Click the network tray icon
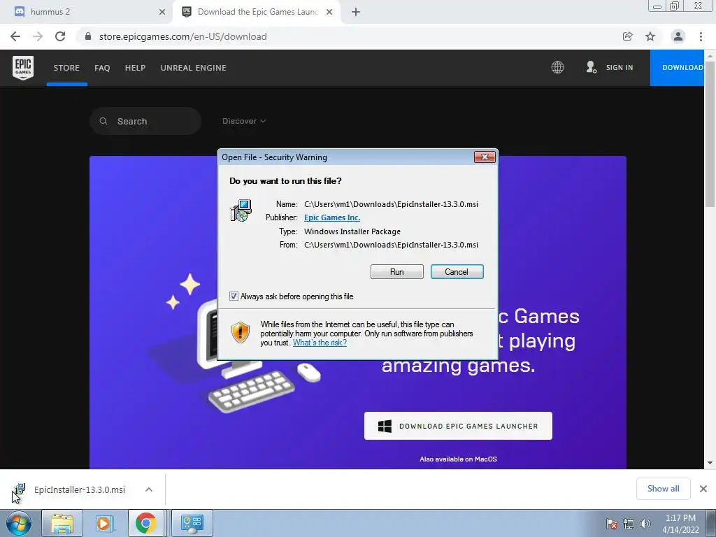716x537 pixels. click(x=629, y=524)
